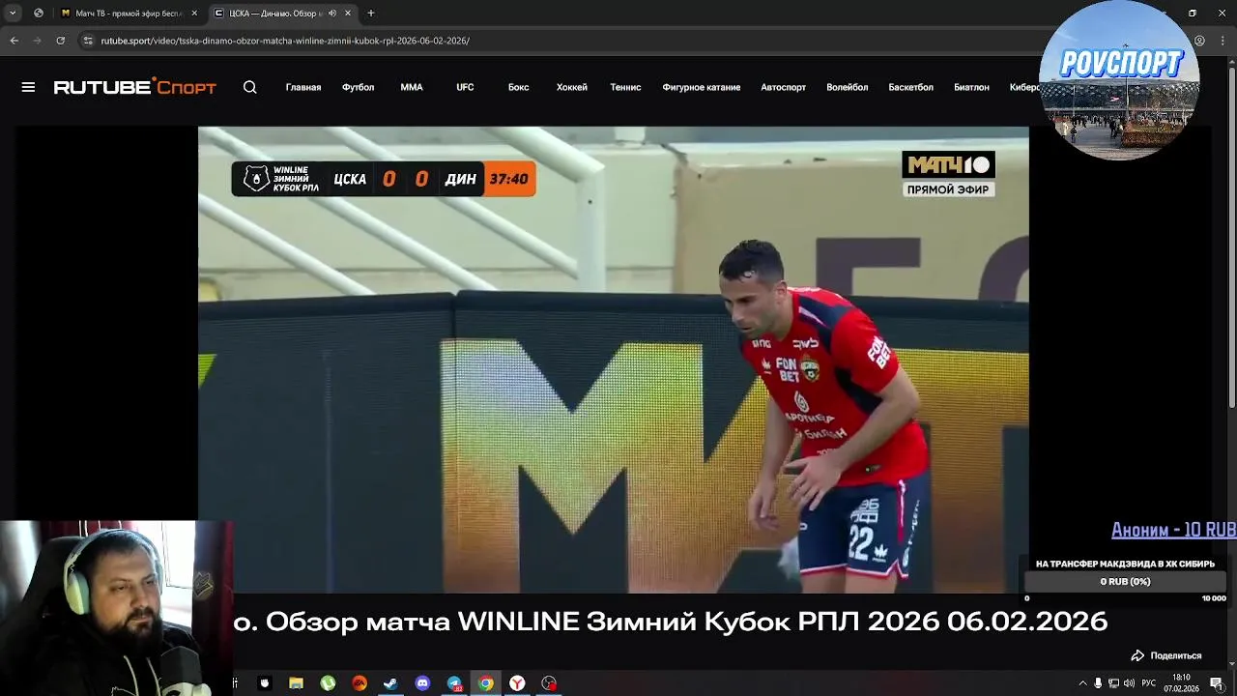Open the Rutube hamburger menu
The image size is (1237, 696).
click(x=28, y=87)
